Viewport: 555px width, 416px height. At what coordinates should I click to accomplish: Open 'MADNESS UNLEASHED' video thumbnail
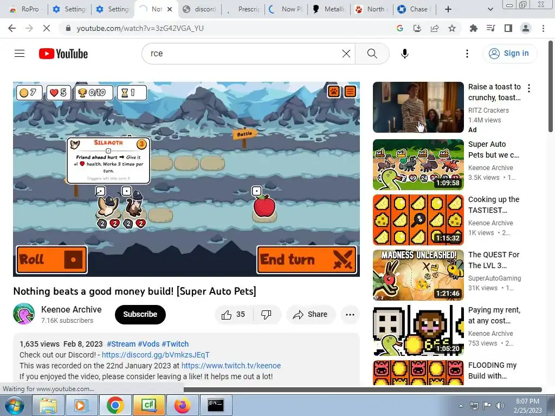[418, 275]
